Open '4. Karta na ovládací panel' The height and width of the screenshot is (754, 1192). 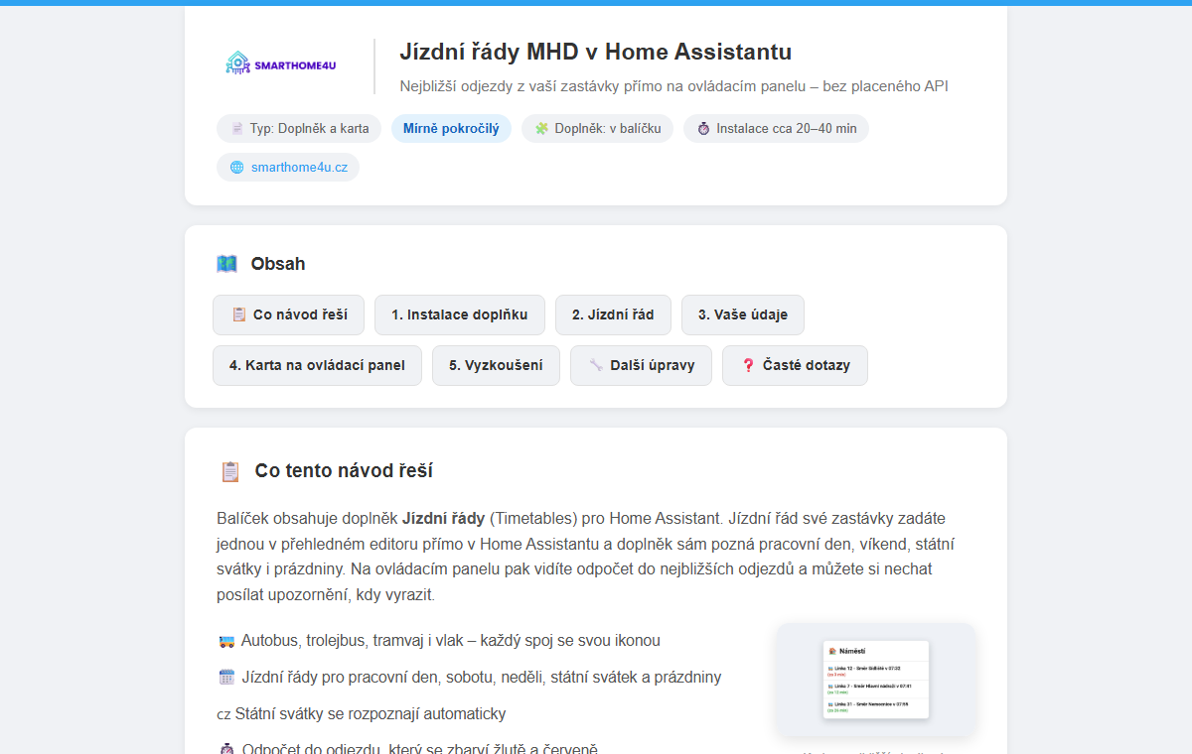click(317, 365)
